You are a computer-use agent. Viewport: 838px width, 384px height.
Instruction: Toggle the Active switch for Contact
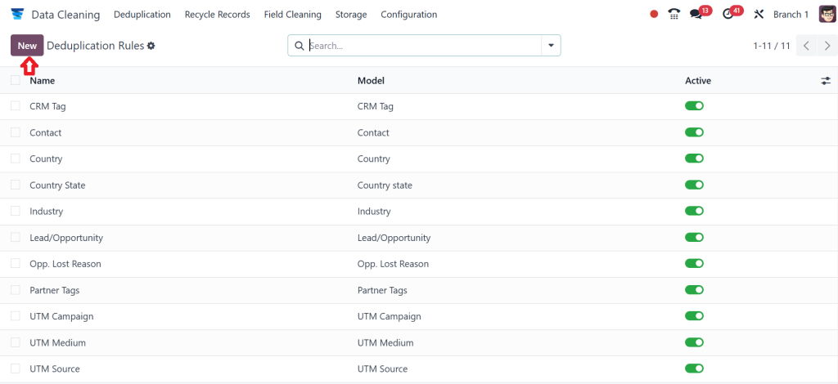click(694, 132)
